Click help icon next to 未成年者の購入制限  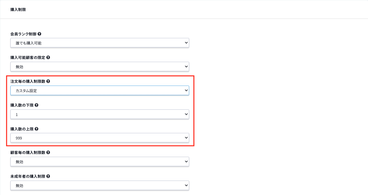click(x=48, y=176)
